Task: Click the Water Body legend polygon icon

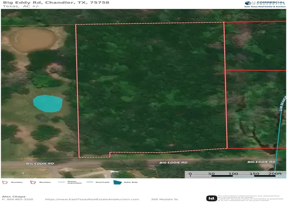Action: [x=117, y=182]
